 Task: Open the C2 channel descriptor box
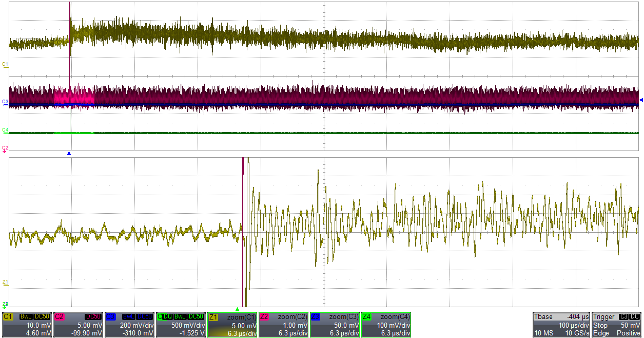[x=79, y=325]
